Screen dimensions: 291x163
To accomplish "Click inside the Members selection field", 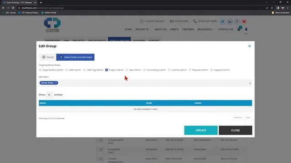I will pyautogui.click(x=145, y=83).
